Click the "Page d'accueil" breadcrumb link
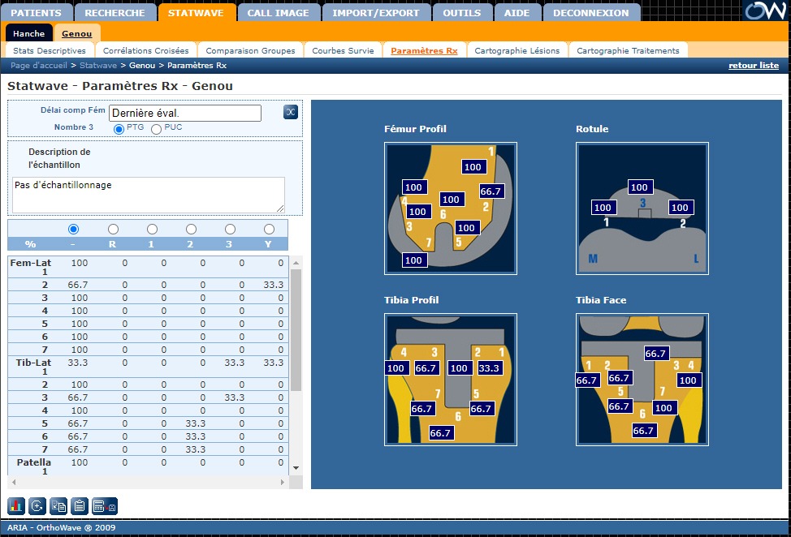Screen dimensions: 791x537 pyautogui.click(x=39, y=66)
